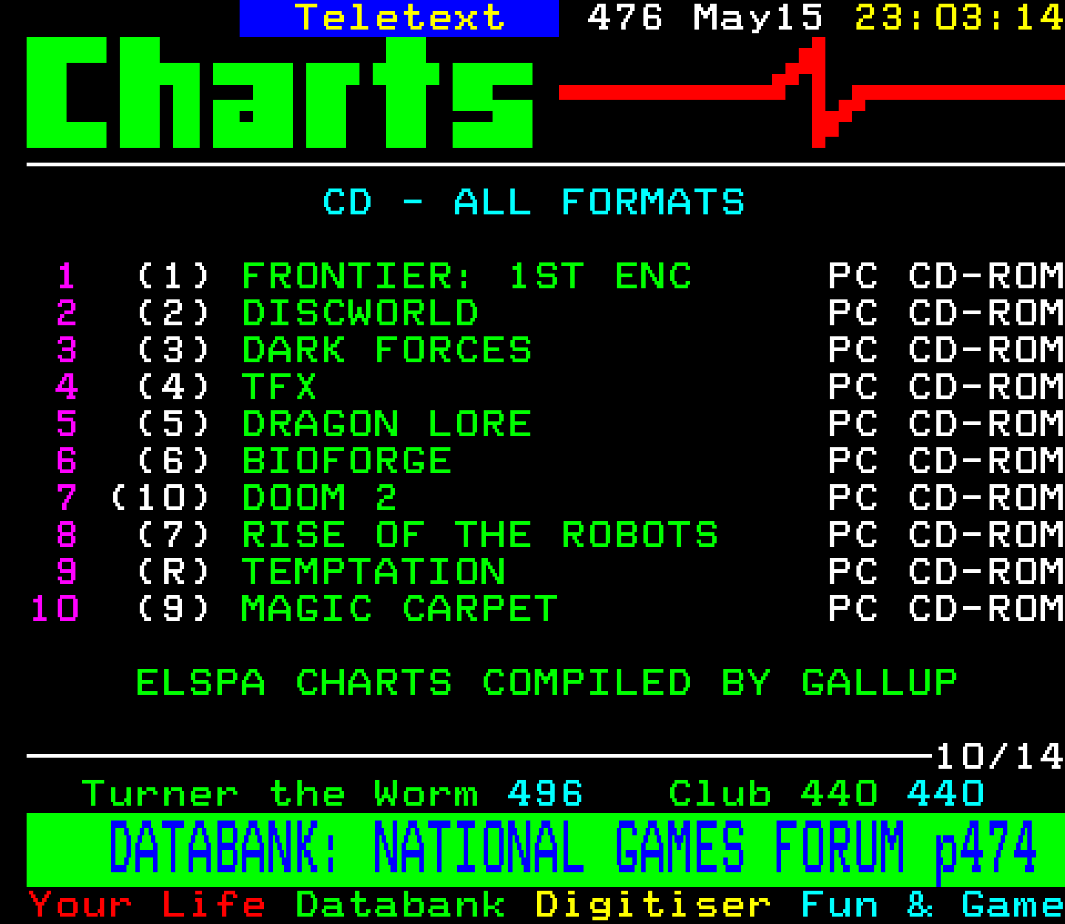
Task: Select the green 'Databank' fastext link
Action: [400, 905]
